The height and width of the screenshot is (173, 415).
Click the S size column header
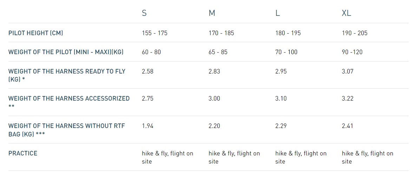tap(144, 13)
